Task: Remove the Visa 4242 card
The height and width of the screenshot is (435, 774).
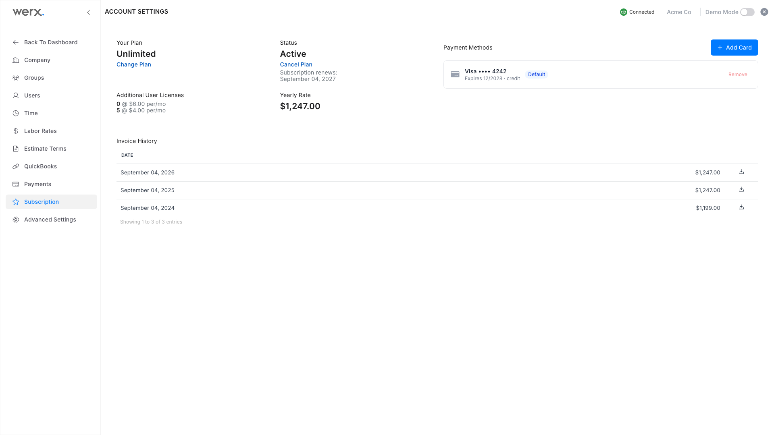Action: (738, 75)
